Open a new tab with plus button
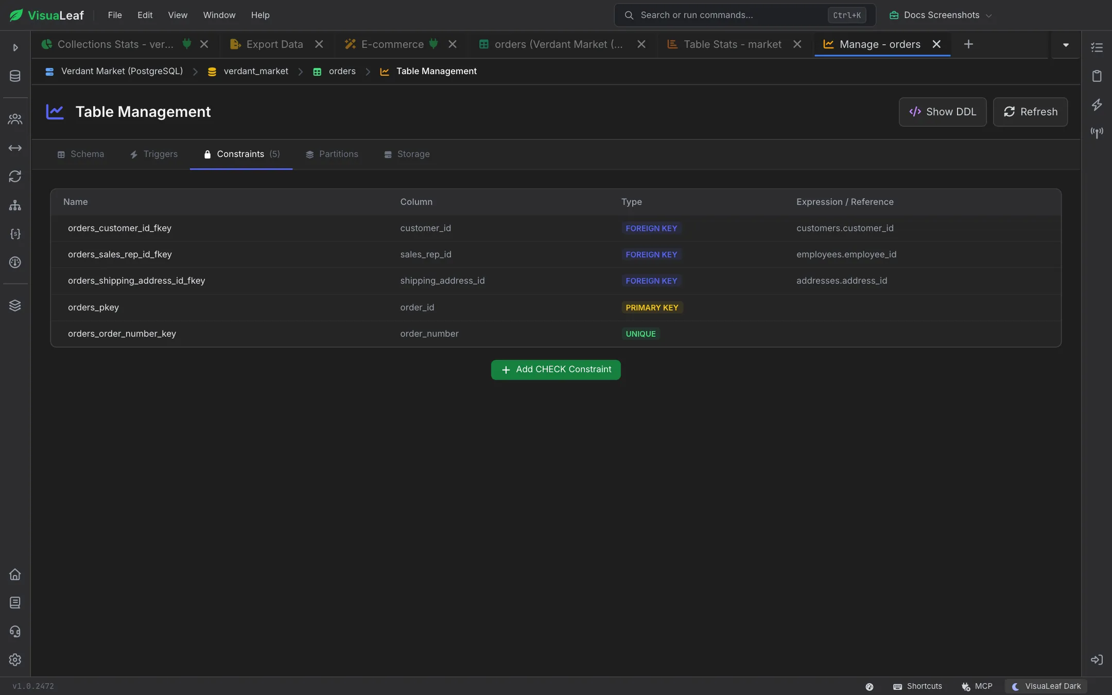This screenshot has height=695, width=1112. coord(968,44)
